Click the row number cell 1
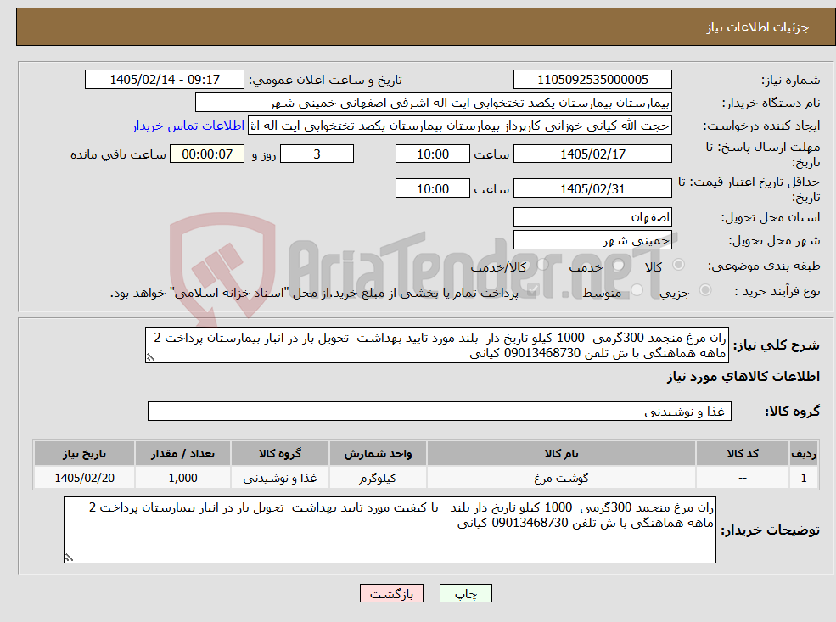Viewport: 836px width, 622px height. [x=804, y=478]
